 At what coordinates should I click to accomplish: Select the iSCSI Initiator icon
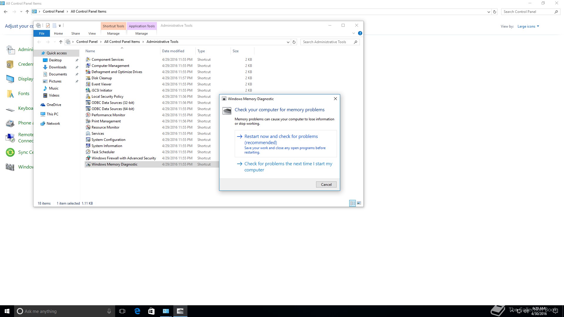[x=88, y=90]
